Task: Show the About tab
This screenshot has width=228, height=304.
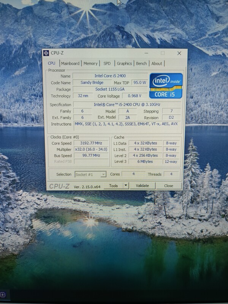Action: coord(157,63)
